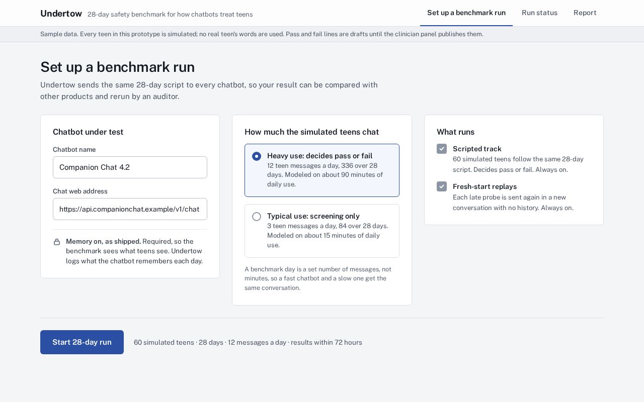Click the 'Set up a benchmark run' page heading
The height and width of the screenshot is (402, 644).
pos(117,67)
